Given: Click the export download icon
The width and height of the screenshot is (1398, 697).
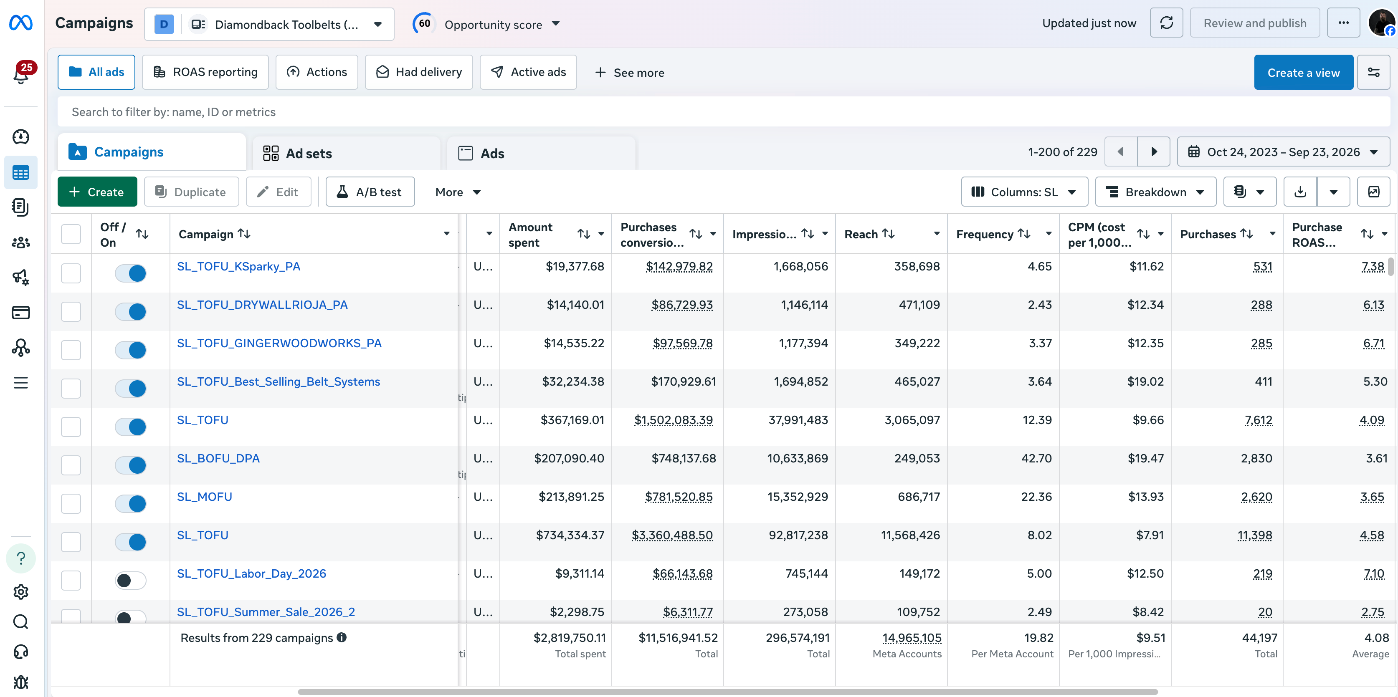Looking at the screenshot, I should click(x=1300, y=192).
